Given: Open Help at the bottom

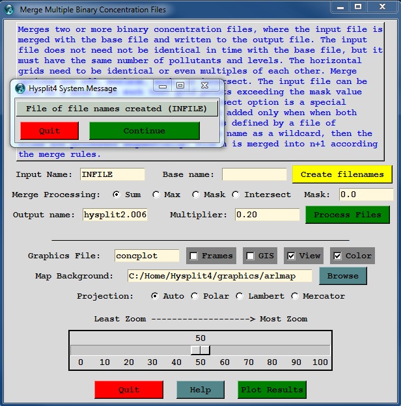Looking at the screenshot, I should pyautogui.click(x=200, y=390).
